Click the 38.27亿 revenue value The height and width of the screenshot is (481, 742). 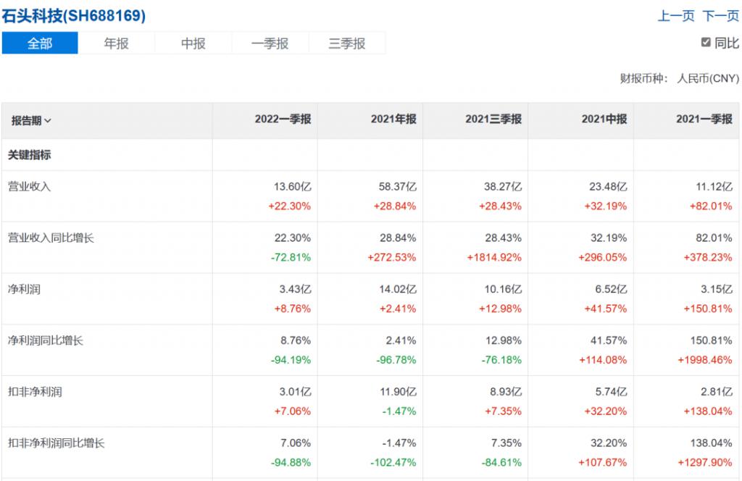coord(503,187)
